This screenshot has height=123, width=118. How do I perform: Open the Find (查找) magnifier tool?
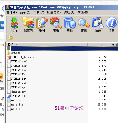(x=84, y=23)
